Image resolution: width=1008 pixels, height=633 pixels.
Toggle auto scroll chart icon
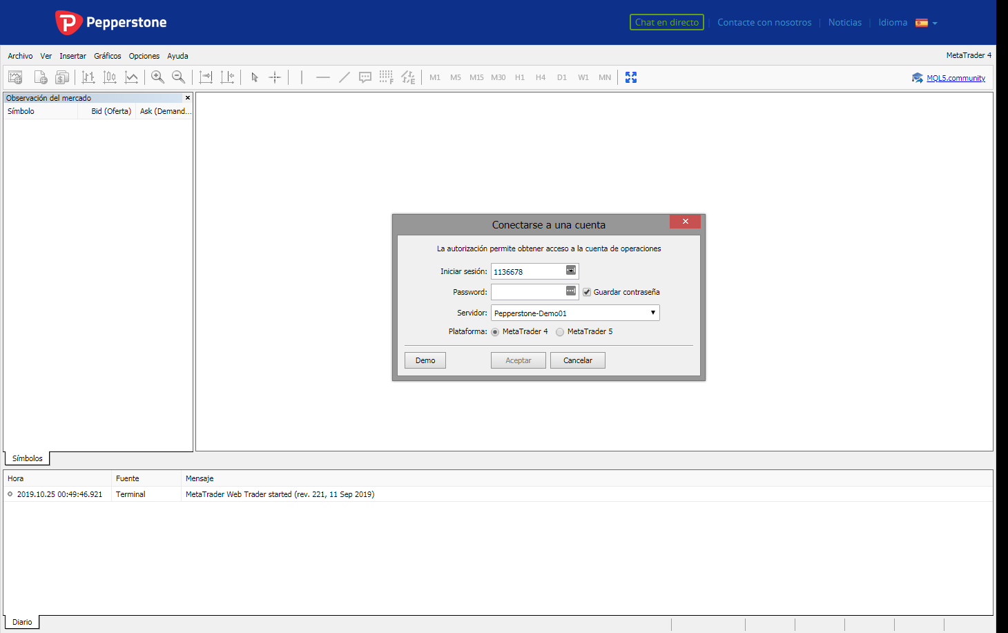click(x=206, y=77)
